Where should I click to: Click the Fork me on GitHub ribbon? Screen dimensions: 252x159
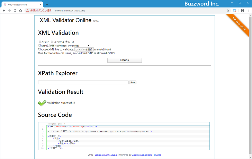click(238, 24)
